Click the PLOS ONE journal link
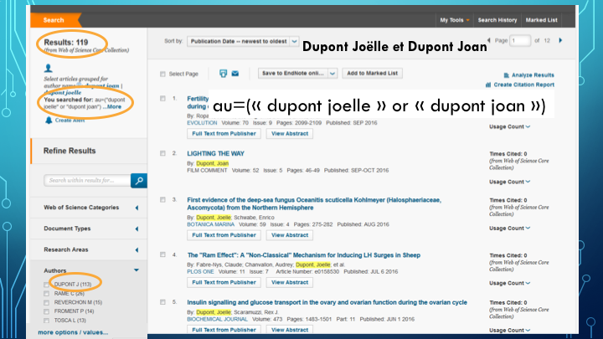Image resolution: width=603 pixels, height=339 pixels. [200, 272]
